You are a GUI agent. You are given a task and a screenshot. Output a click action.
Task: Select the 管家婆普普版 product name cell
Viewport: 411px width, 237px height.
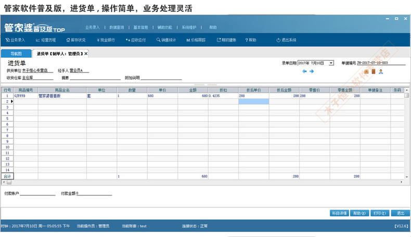(62, 96)
